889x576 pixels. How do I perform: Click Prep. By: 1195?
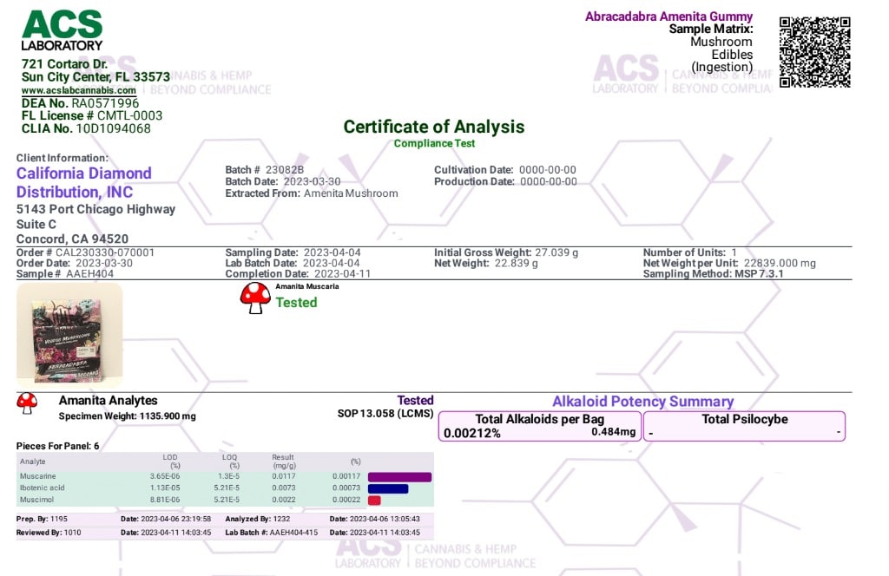pos(42,519)
